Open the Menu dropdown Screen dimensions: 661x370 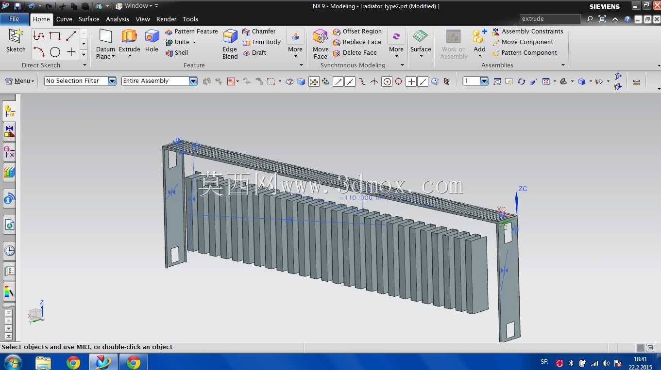tap(20, 81)
